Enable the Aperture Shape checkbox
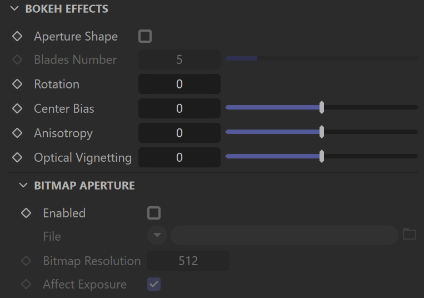The height and width of the screenshot is (298, 424). (145, 36)
